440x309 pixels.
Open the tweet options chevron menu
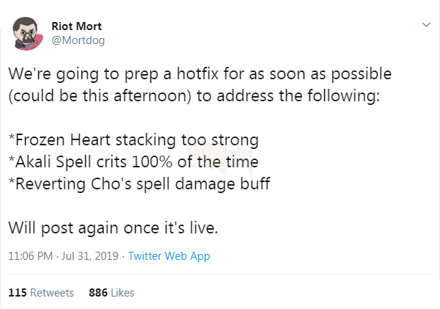coord(425,26)
